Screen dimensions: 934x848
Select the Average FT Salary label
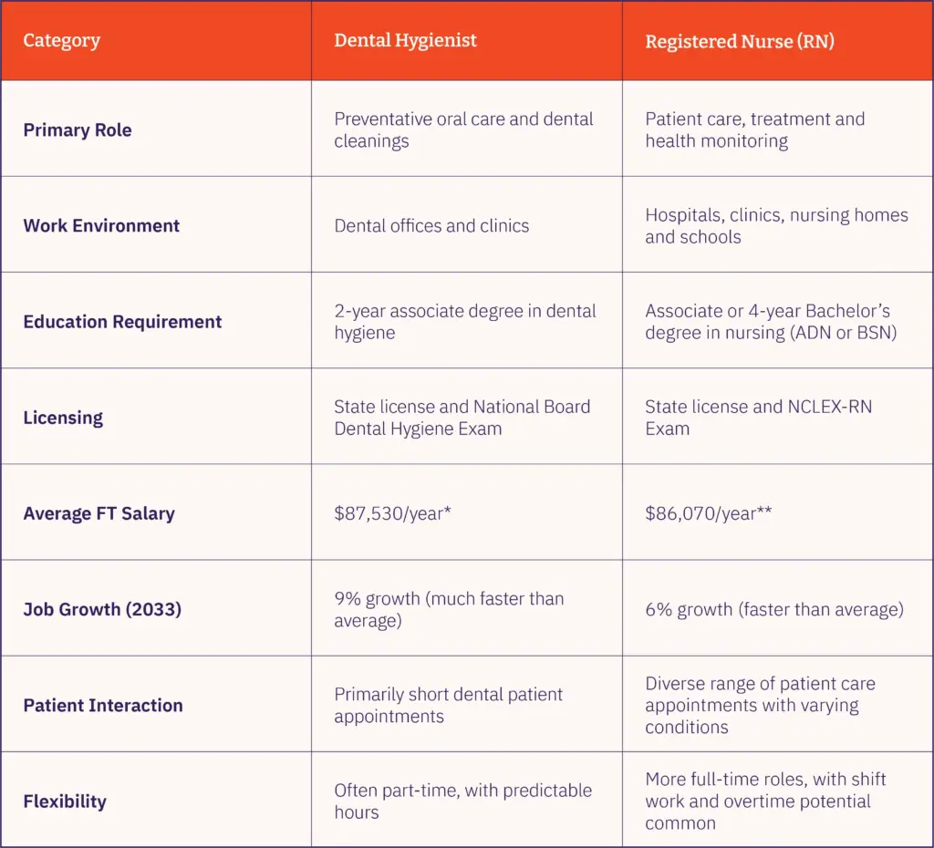(99, 513)
